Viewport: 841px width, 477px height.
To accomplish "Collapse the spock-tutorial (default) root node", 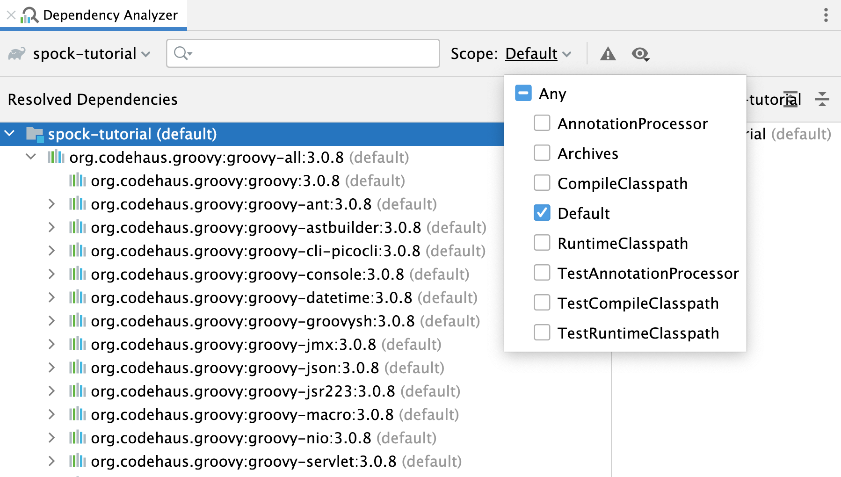I will [9, 134].
